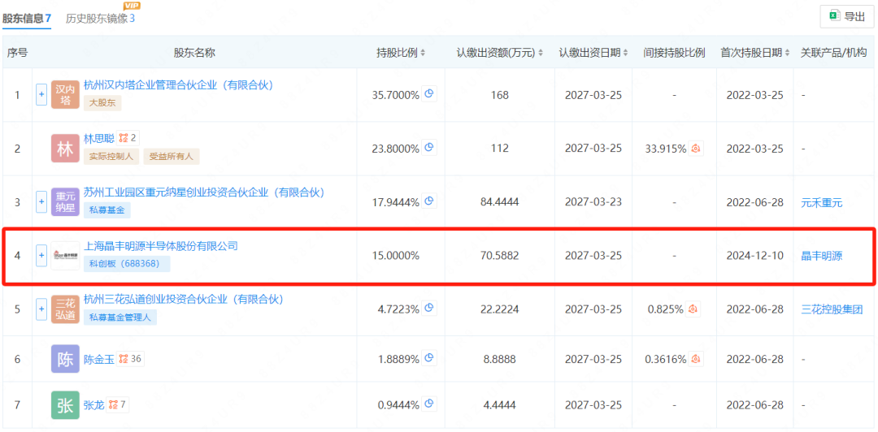Switch to 股东信息 tab
The image size is (878, 432).
[27, 19]
